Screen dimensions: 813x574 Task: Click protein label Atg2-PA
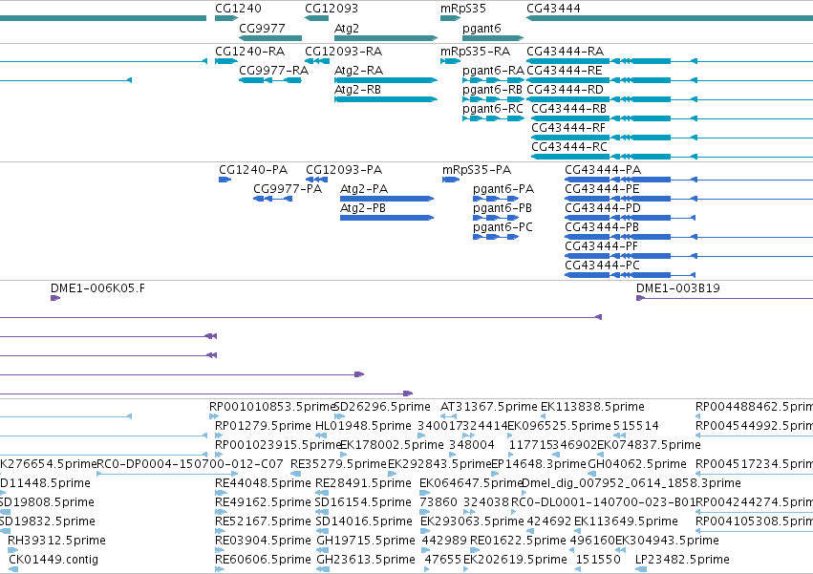pos(364,189)
